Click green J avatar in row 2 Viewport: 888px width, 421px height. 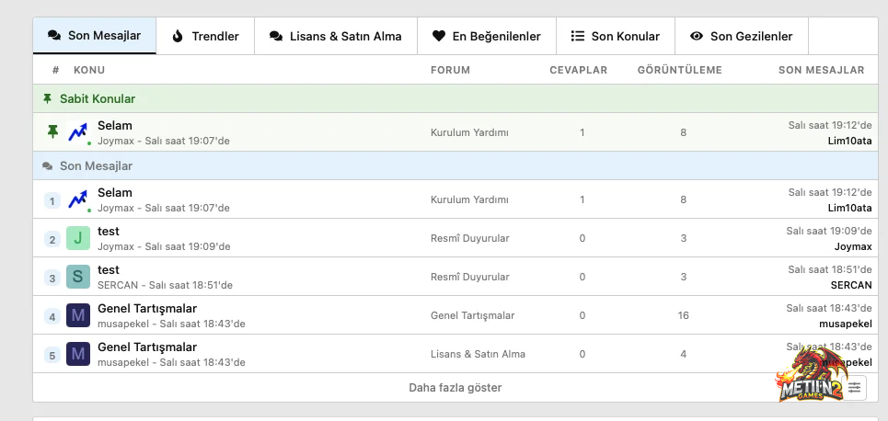[78, 238]
